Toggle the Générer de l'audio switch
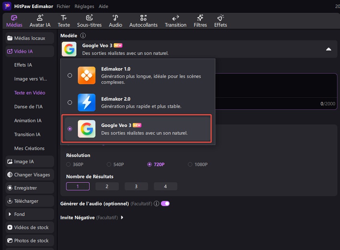The height and width of the screenshot is (250, 340). pyautogui.click(x=165, y=204)
